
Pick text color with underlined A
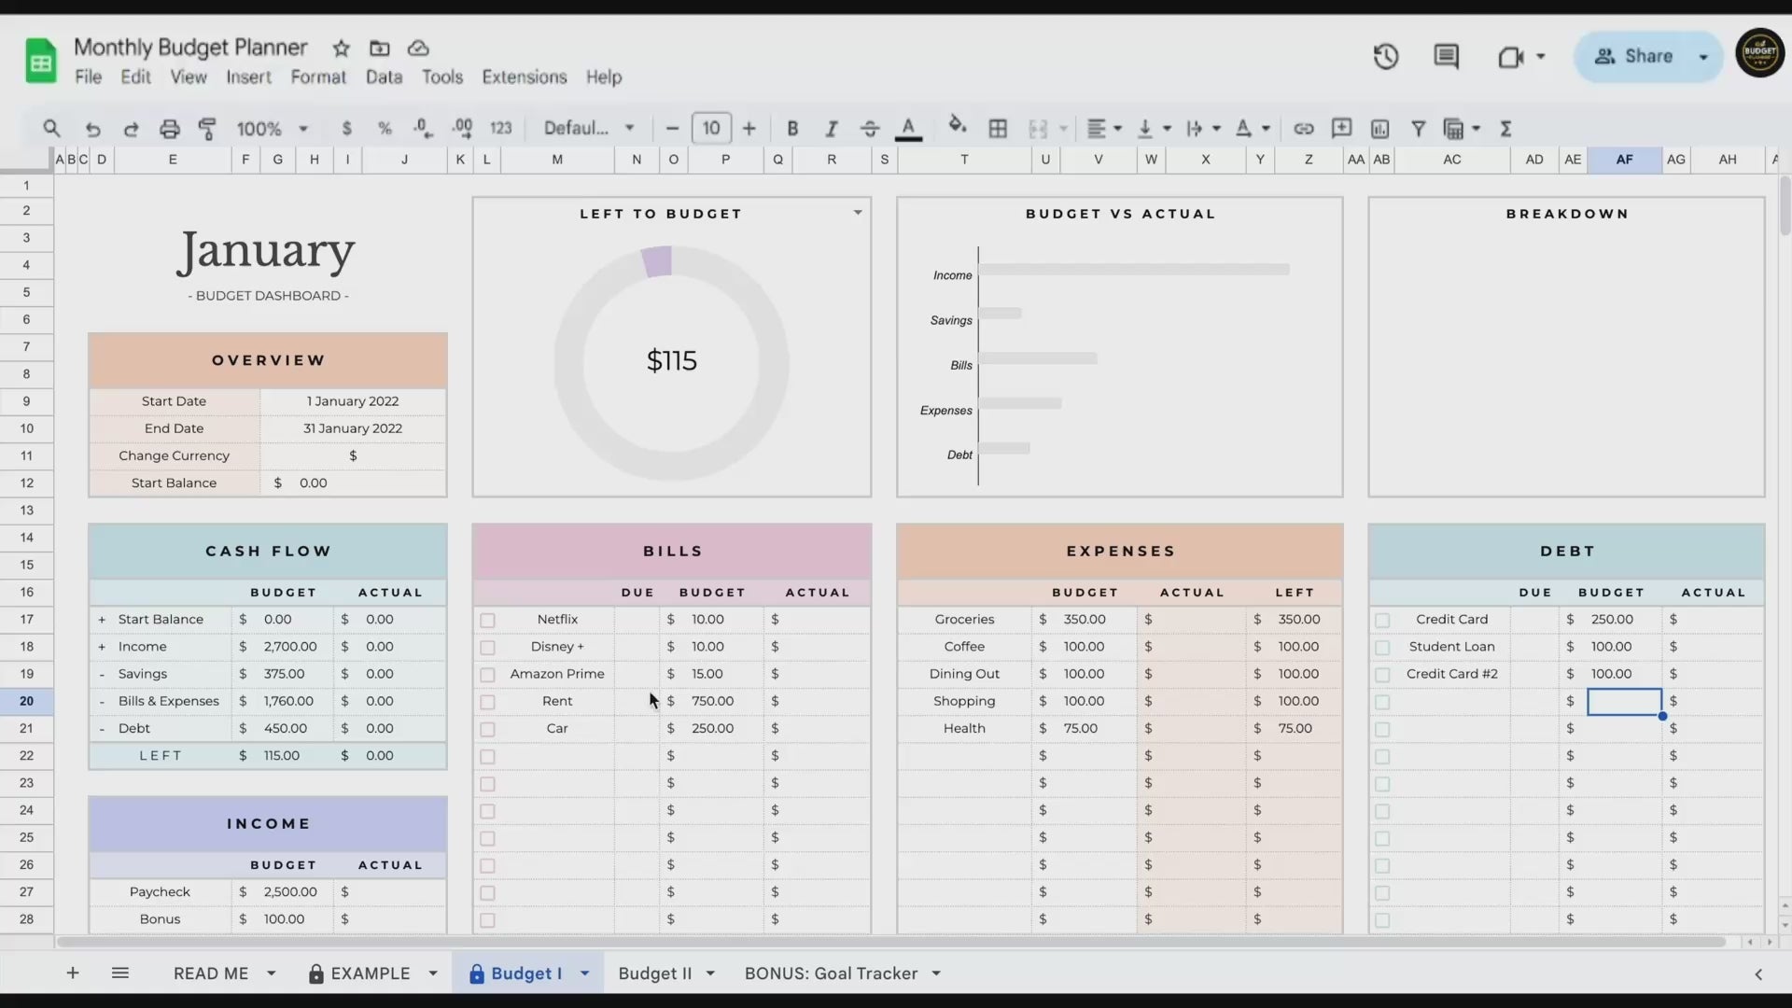click(x=908, y=129)
